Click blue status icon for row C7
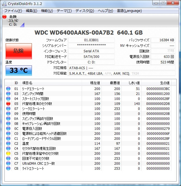 [8, 163]
